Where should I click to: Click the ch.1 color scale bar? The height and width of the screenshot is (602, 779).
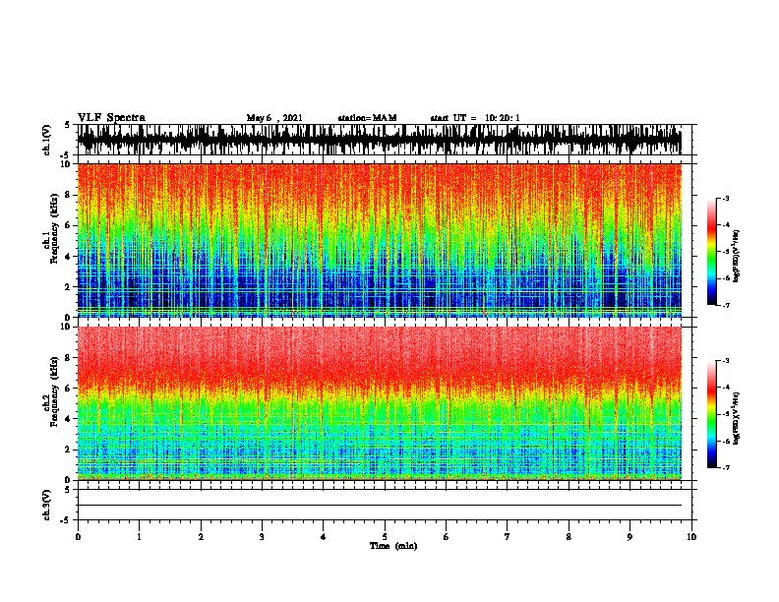(x=711, y=252)
